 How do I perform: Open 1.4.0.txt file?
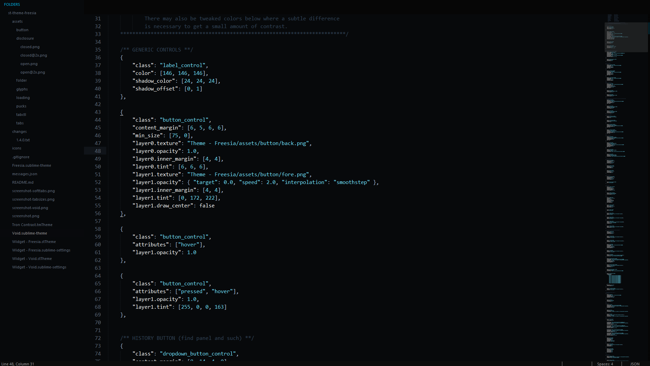23,140
